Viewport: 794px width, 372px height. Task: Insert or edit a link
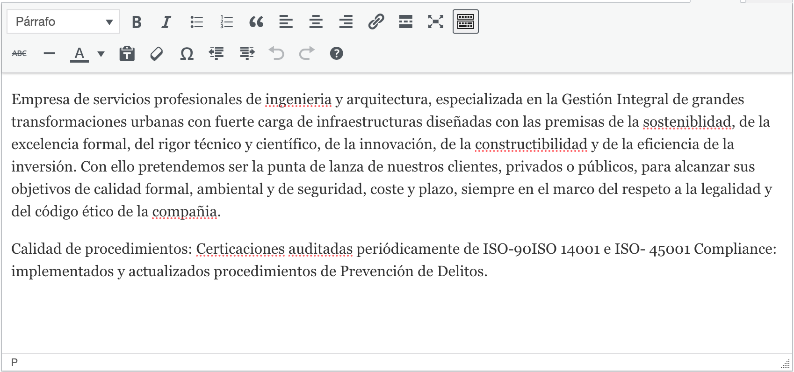coord(376,21)
